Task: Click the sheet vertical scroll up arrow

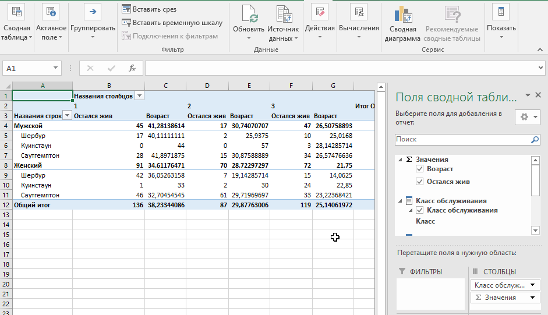Action: pyautogui.click(x=381, y=87)
